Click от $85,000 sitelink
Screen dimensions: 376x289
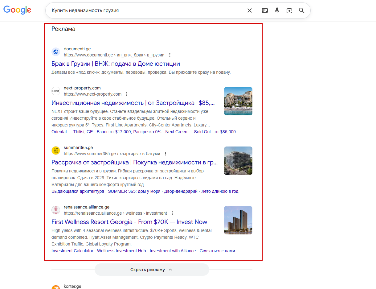pyautogui.click(x=225, y=132)
